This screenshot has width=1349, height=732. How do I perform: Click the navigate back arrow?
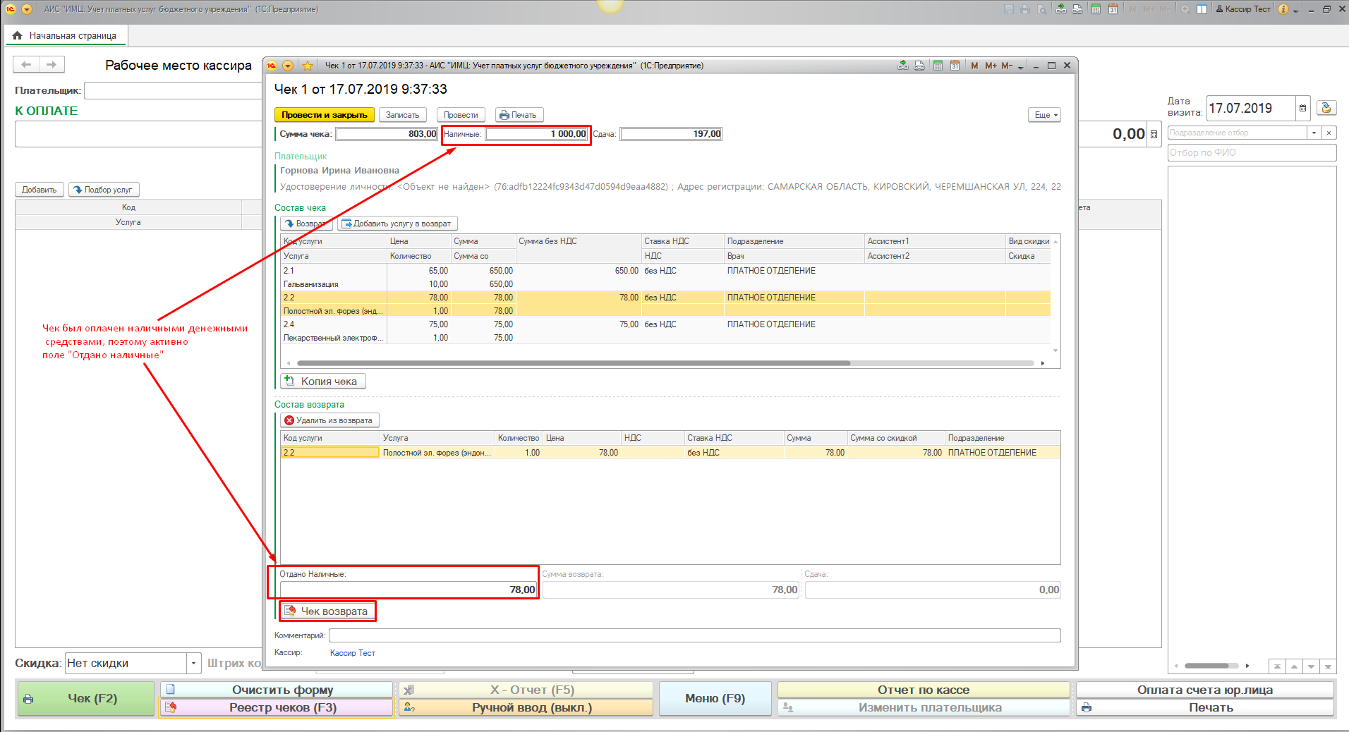pyautogui.click(x=26, y=65)
